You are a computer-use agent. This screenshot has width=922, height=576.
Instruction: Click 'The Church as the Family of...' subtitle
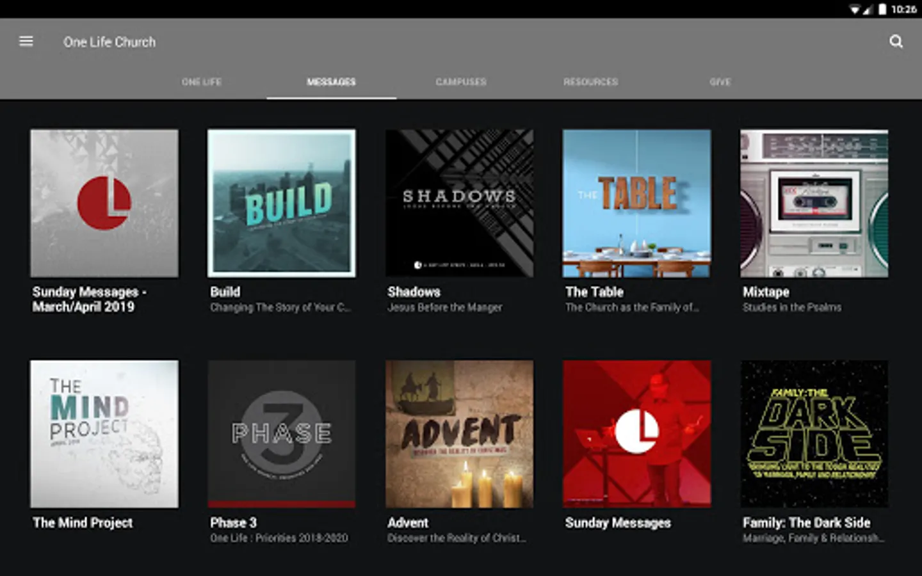632,308
